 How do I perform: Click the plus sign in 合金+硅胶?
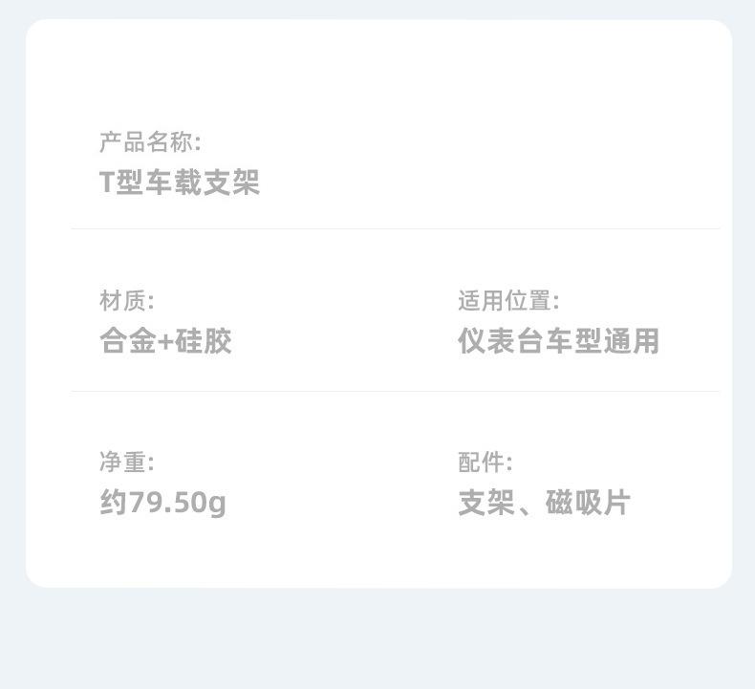pyautogui.click(x=165, y=342)
